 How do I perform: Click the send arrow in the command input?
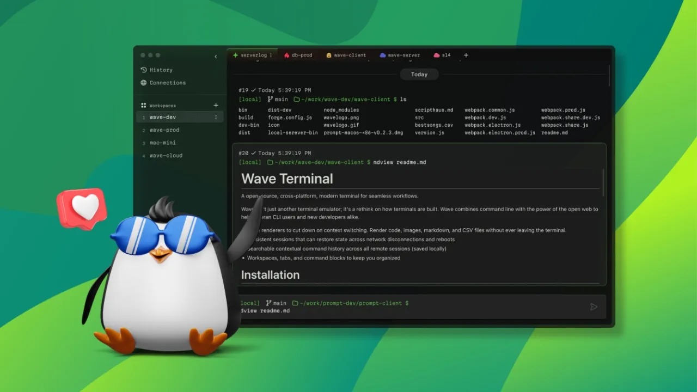[x=594, y=307]
